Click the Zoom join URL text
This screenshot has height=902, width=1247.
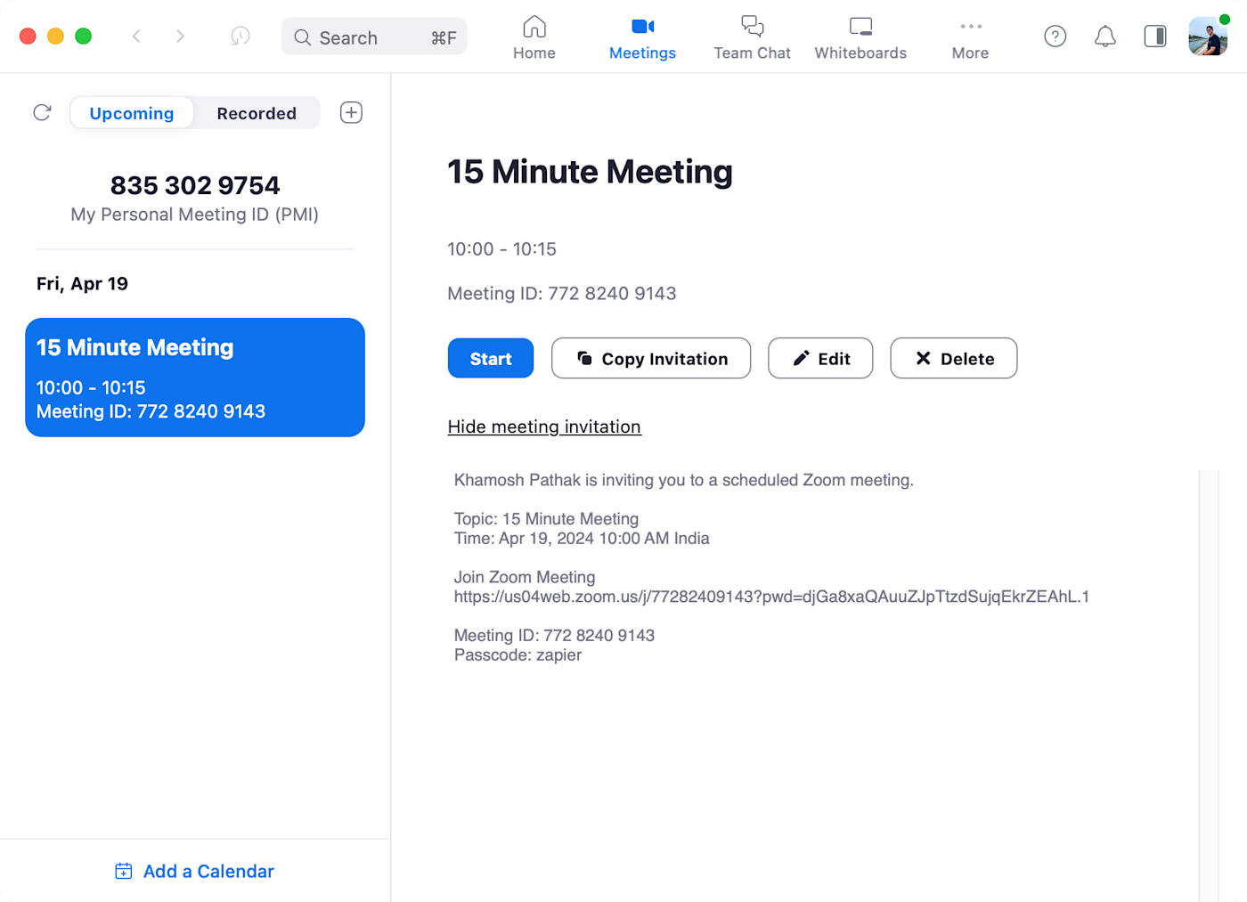771,597
